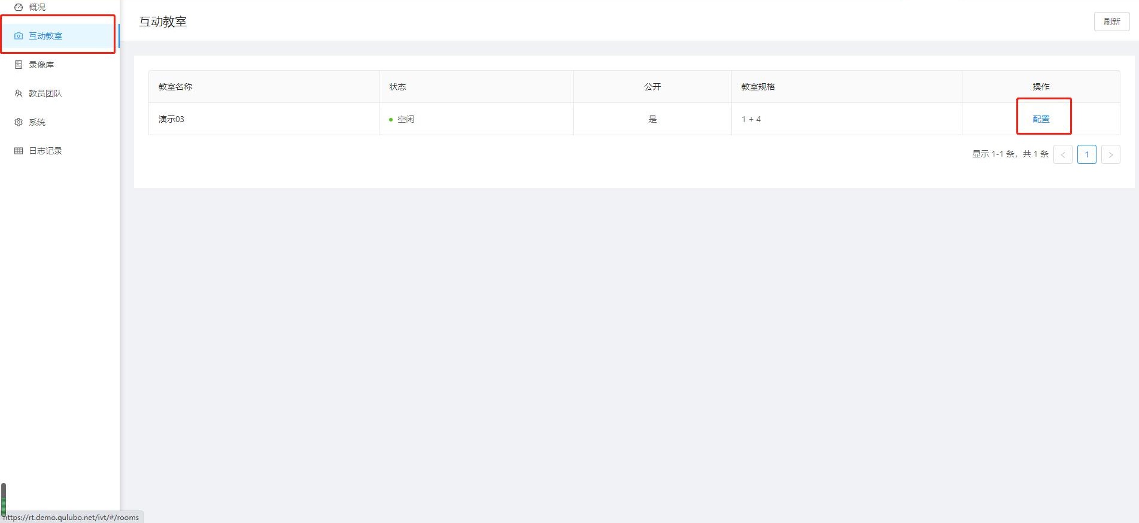Image resolution: width=1139 pixels, height=523 pixels.
Task: Click the 系统 gear icon
Action: click(x=19, y=122)
